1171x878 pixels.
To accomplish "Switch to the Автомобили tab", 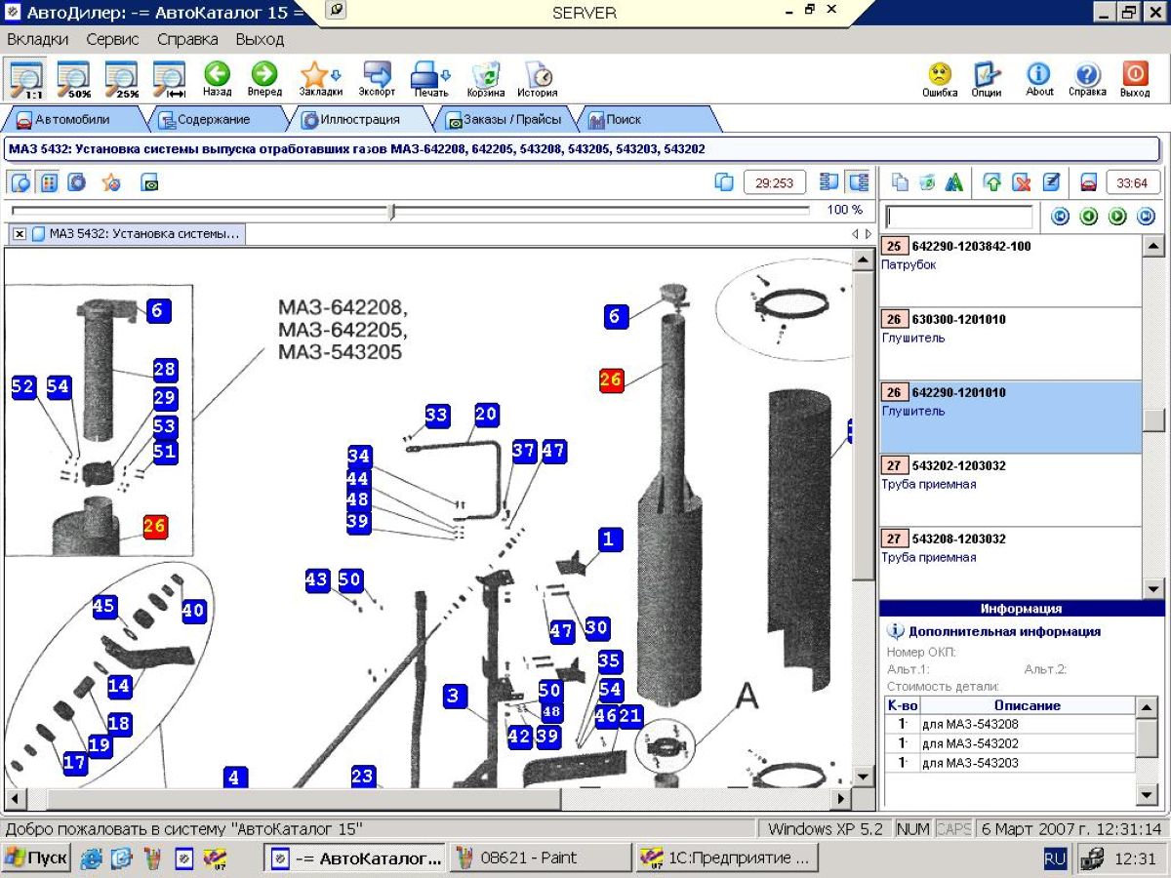I will click(73, 120).
